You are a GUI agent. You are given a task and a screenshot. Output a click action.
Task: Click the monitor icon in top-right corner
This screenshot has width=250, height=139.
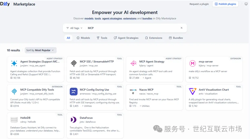click(246, 4)
